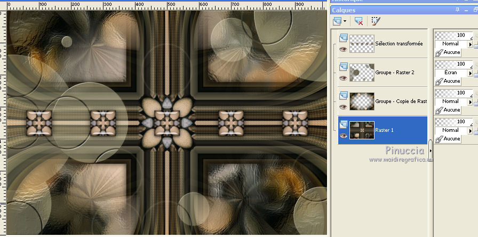Select layer named Raster 1

point(384,130)
